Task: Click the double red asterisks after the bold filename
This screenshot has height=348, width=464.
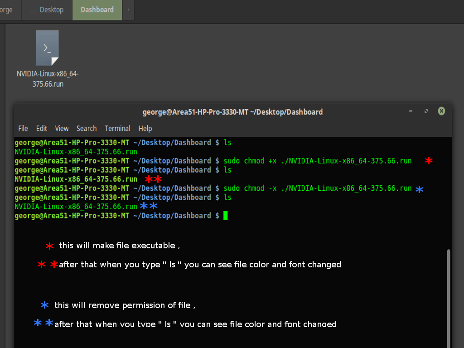Action: tap(153, 179)
